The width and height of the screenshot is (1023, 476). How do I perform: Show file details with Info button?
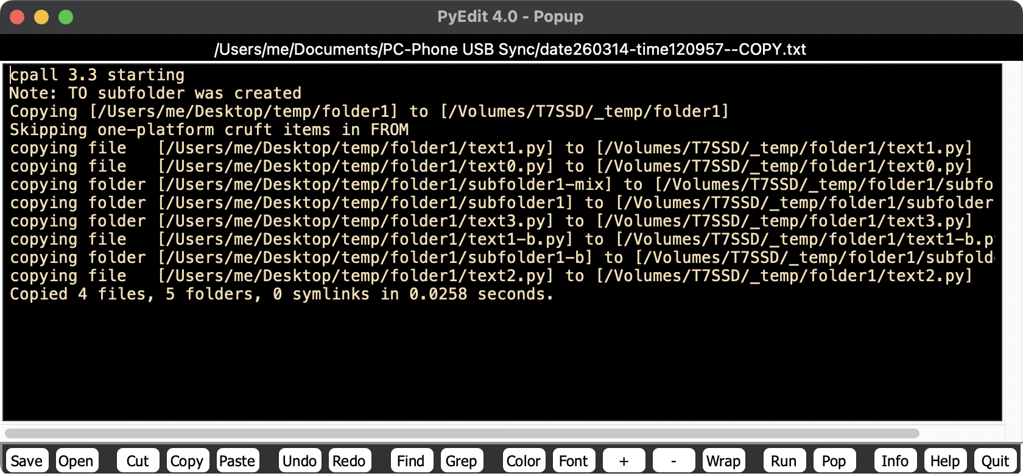pos(895,461)
